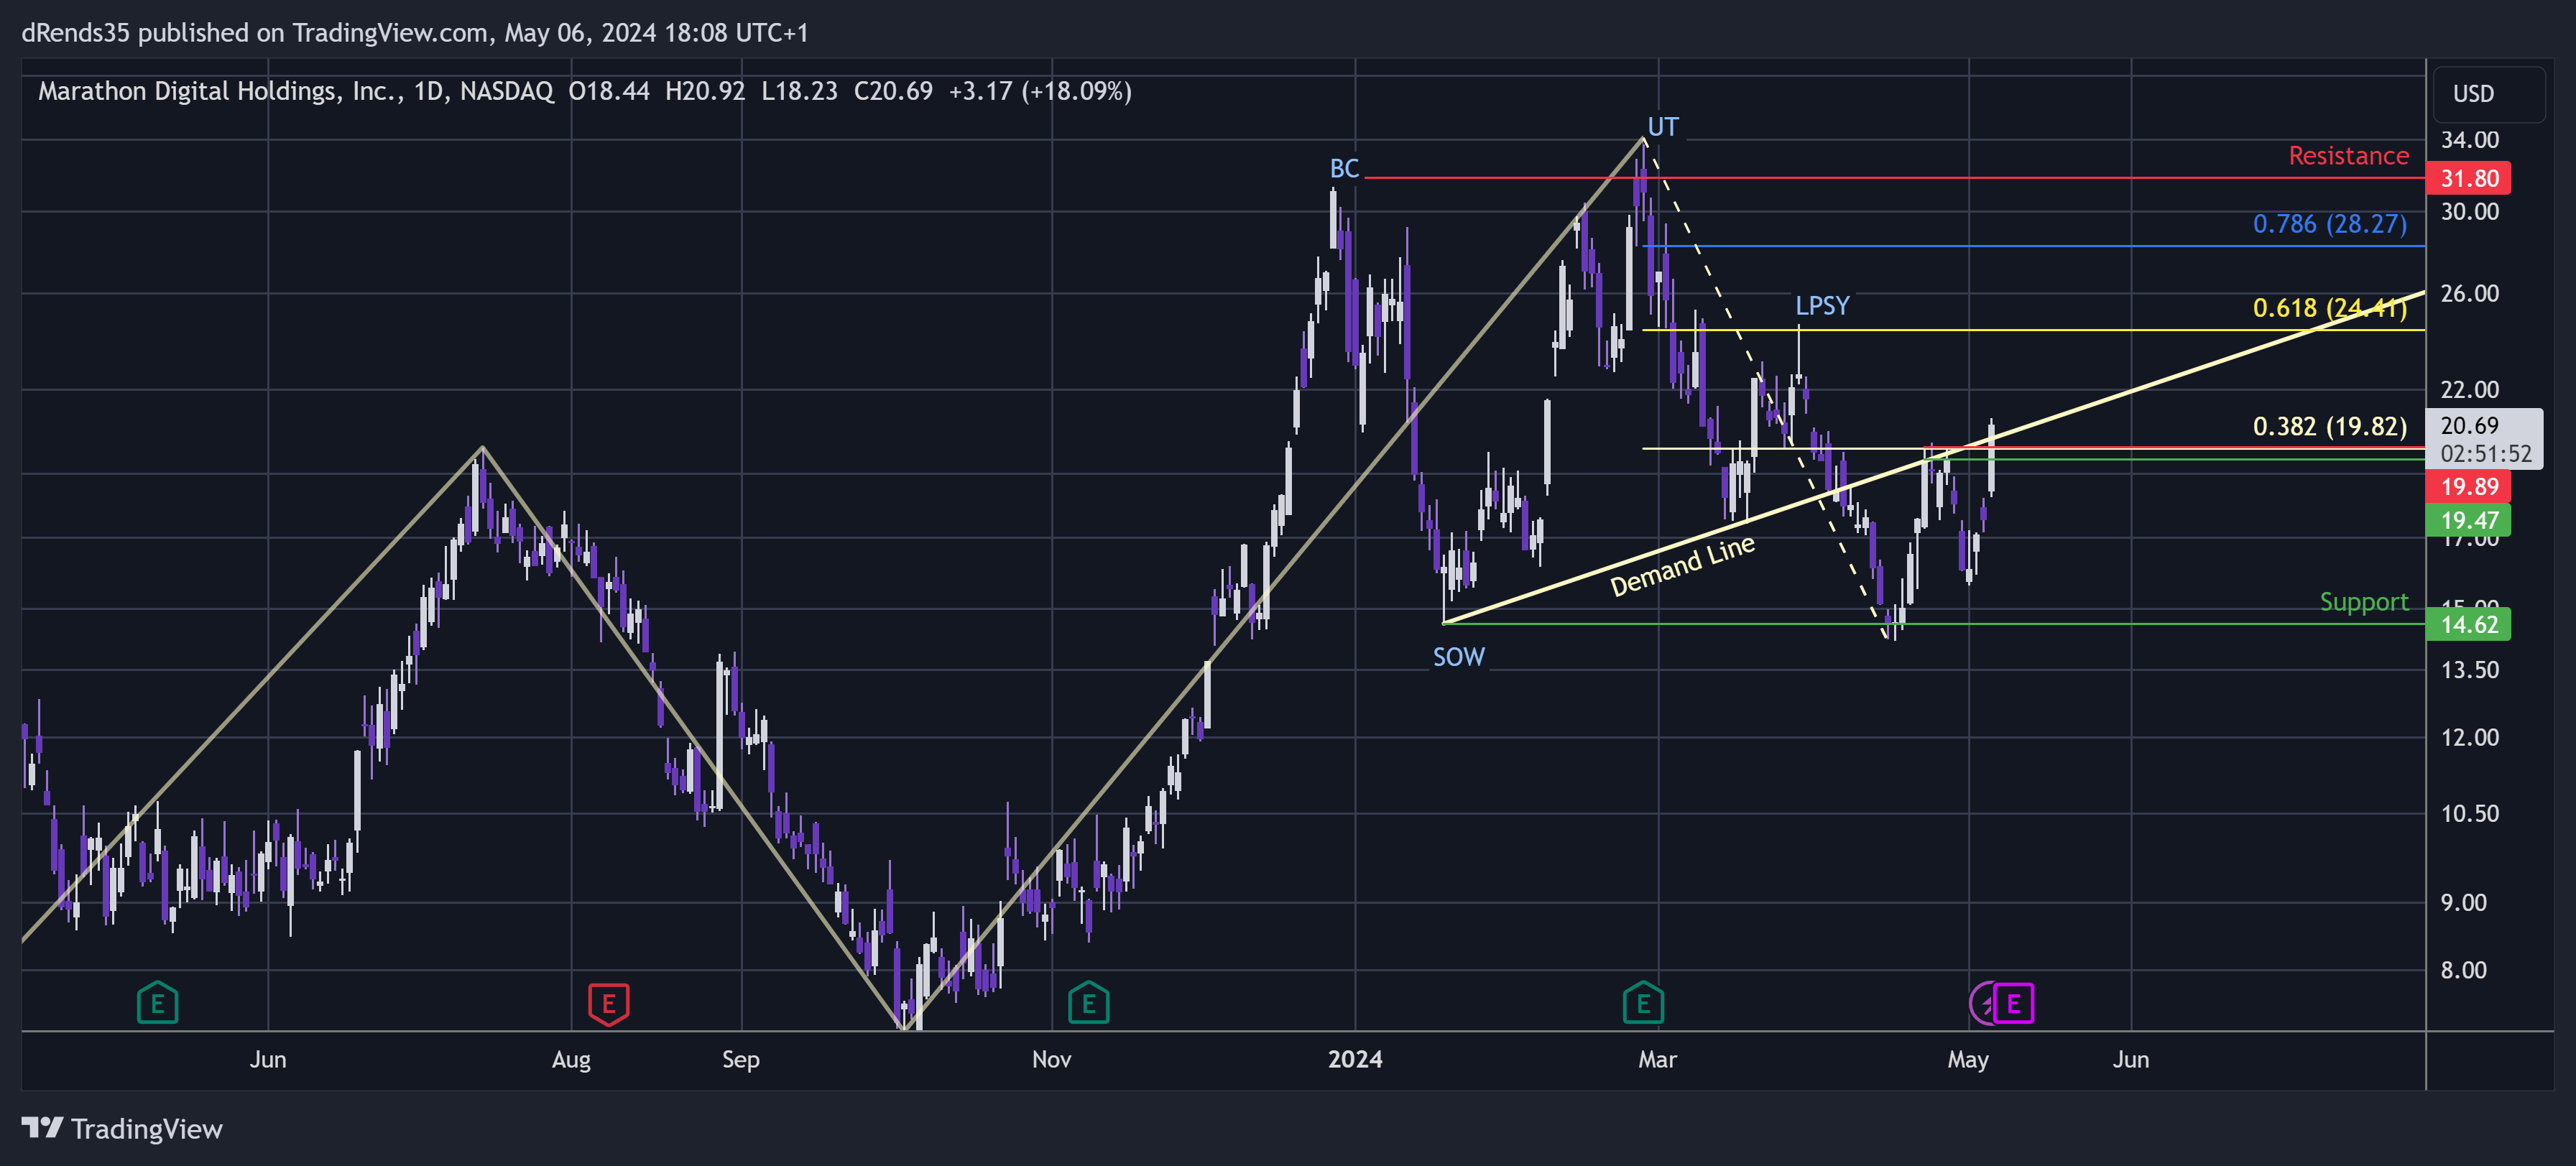
Task: Click the BC annotation label
Action: (1344, 168)
